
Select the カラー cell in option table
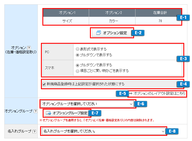click(112, 21)
